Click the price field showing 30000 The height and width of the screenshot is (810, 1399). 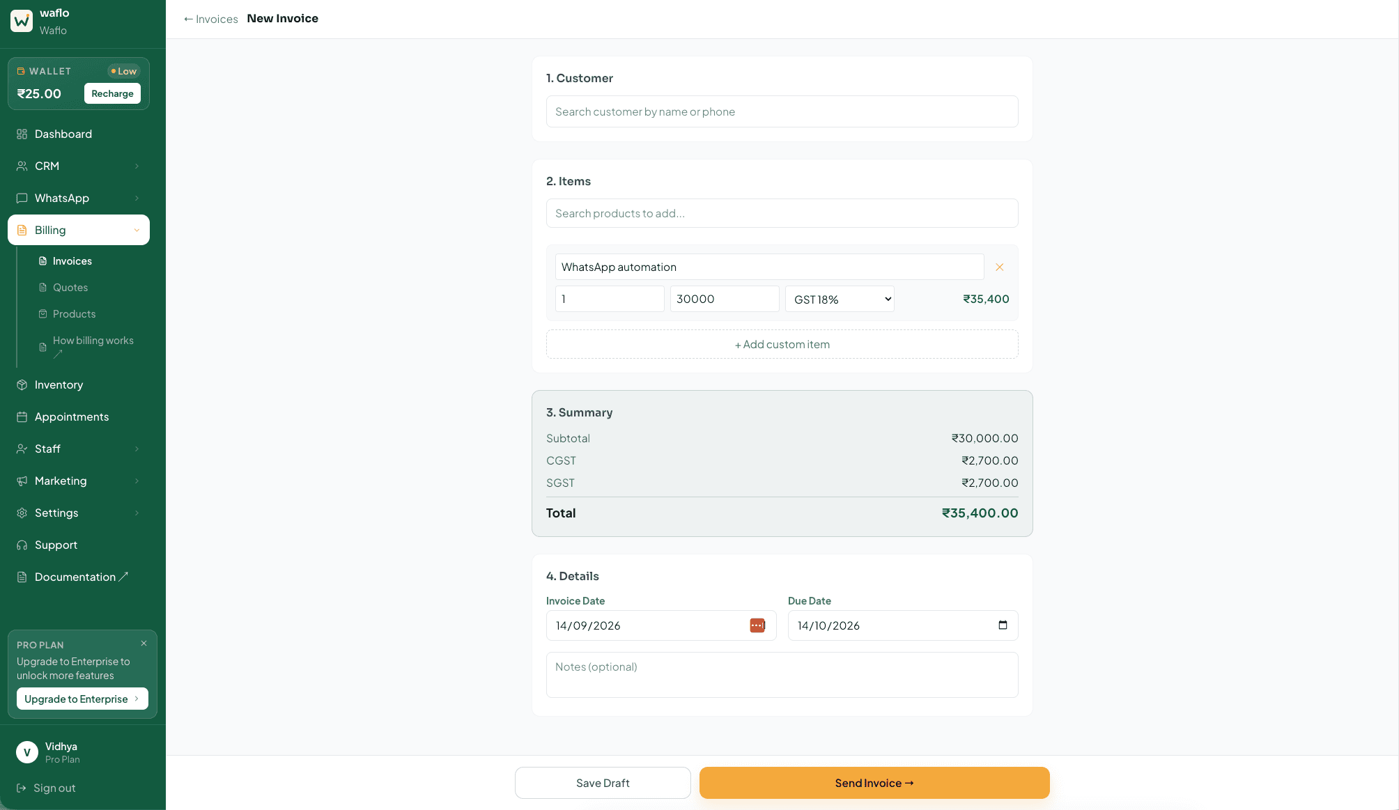click(725, 299)
